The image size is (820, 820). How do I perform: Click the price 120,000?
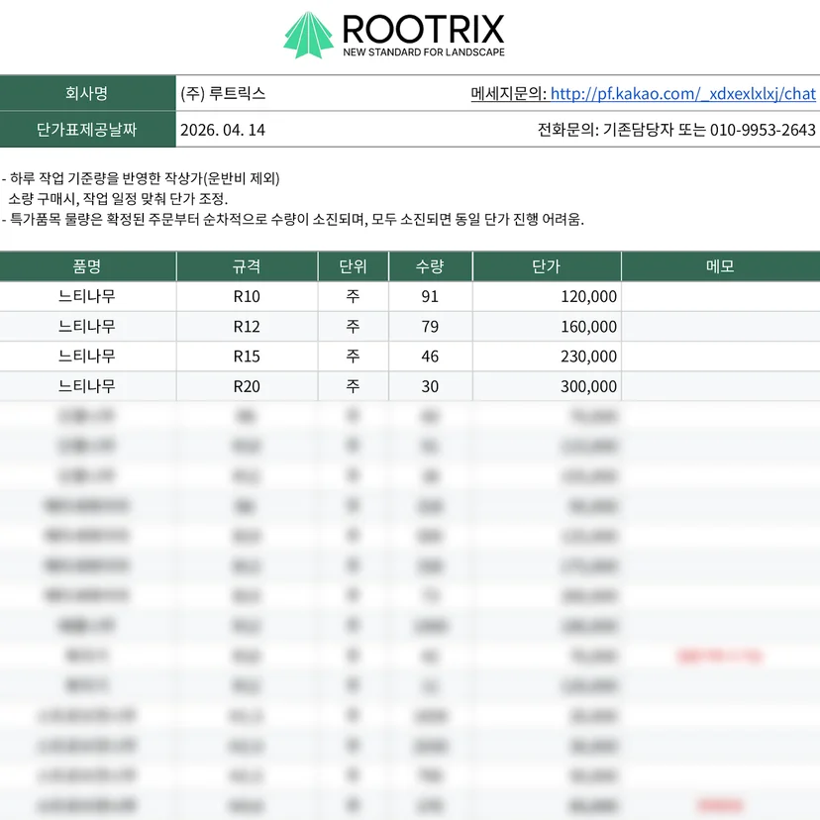tap(589, 296)
